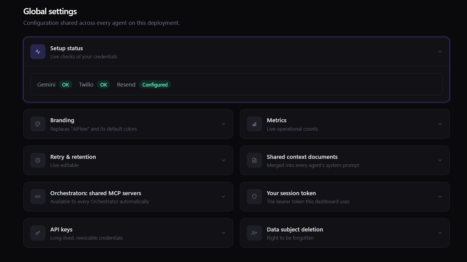Expand Your session token chevron
Viewport: 467px width, 262px height.
tap(440, 197)
